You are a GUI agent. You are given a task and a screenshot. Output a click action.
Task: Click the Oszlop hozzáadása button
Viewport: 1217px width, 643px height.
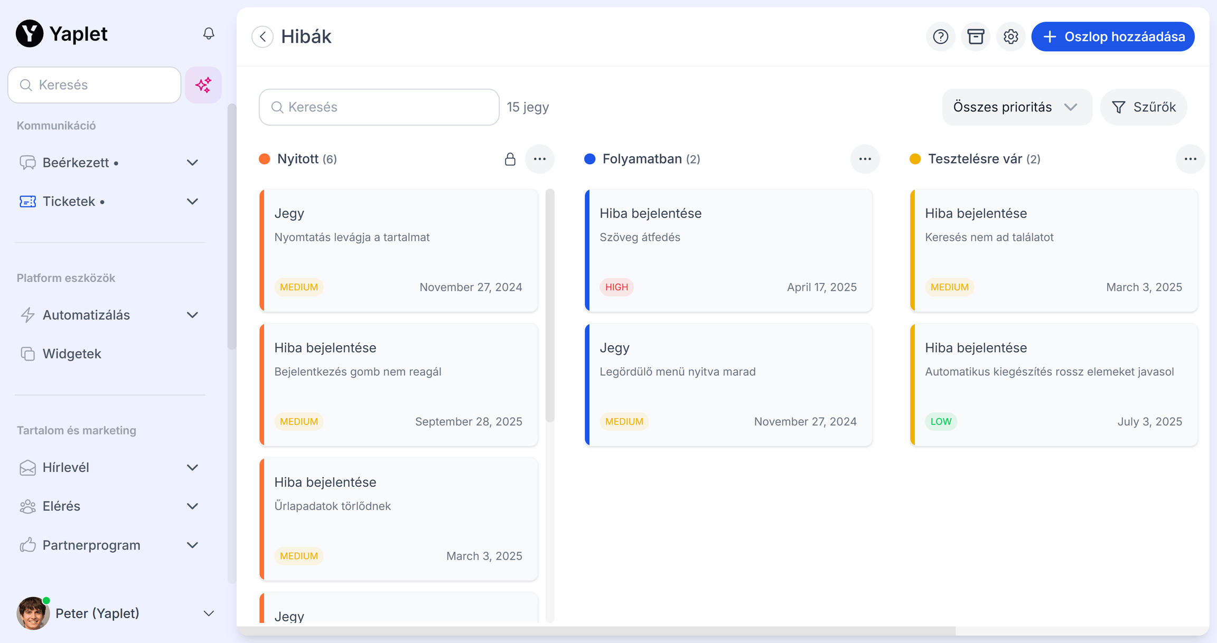1113,37
